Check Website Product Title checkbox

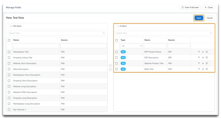coord(116,63)
